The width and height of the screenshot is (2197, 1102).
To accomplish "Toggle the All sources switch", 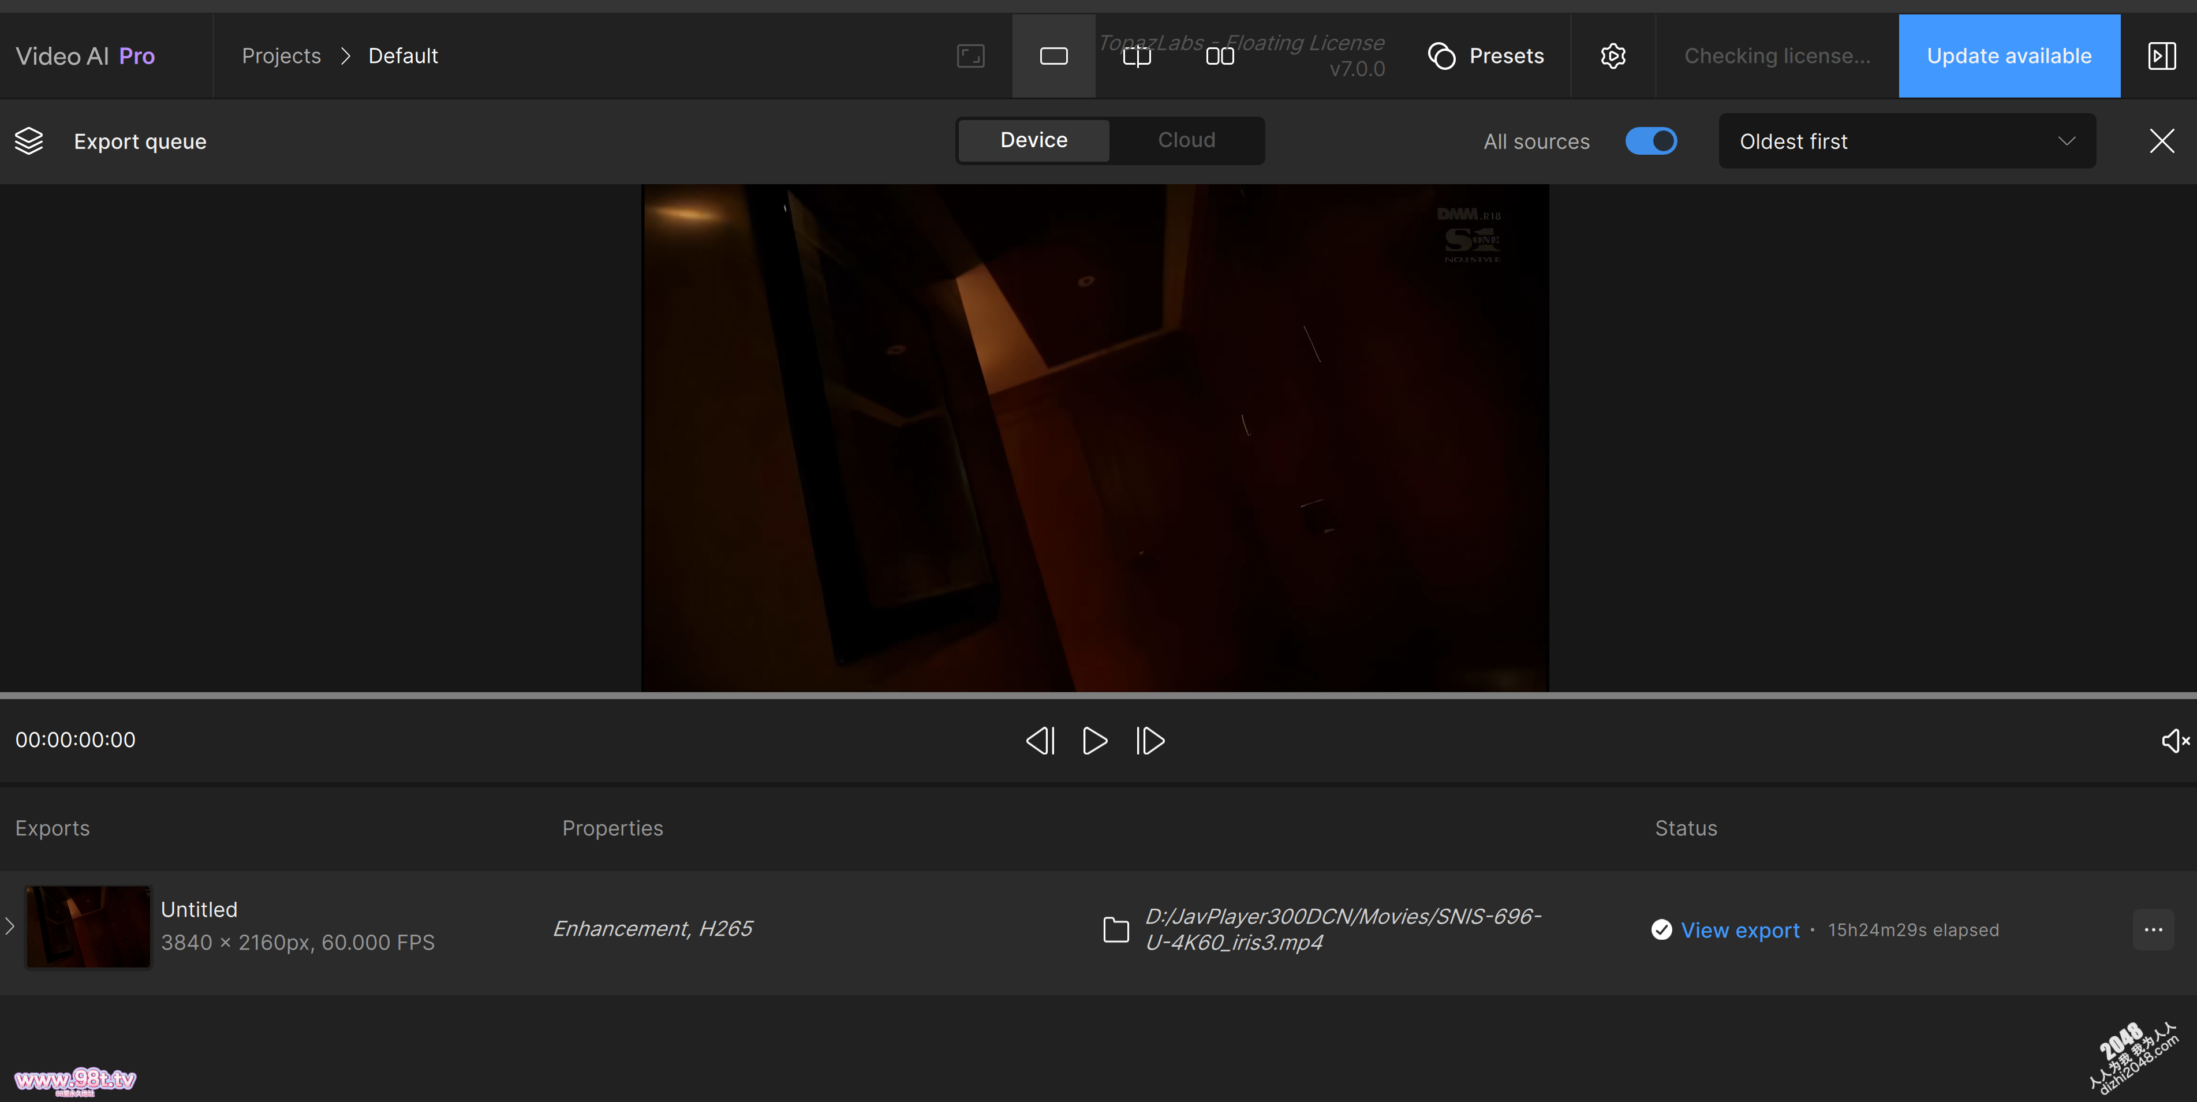I will pos(1650,141).
